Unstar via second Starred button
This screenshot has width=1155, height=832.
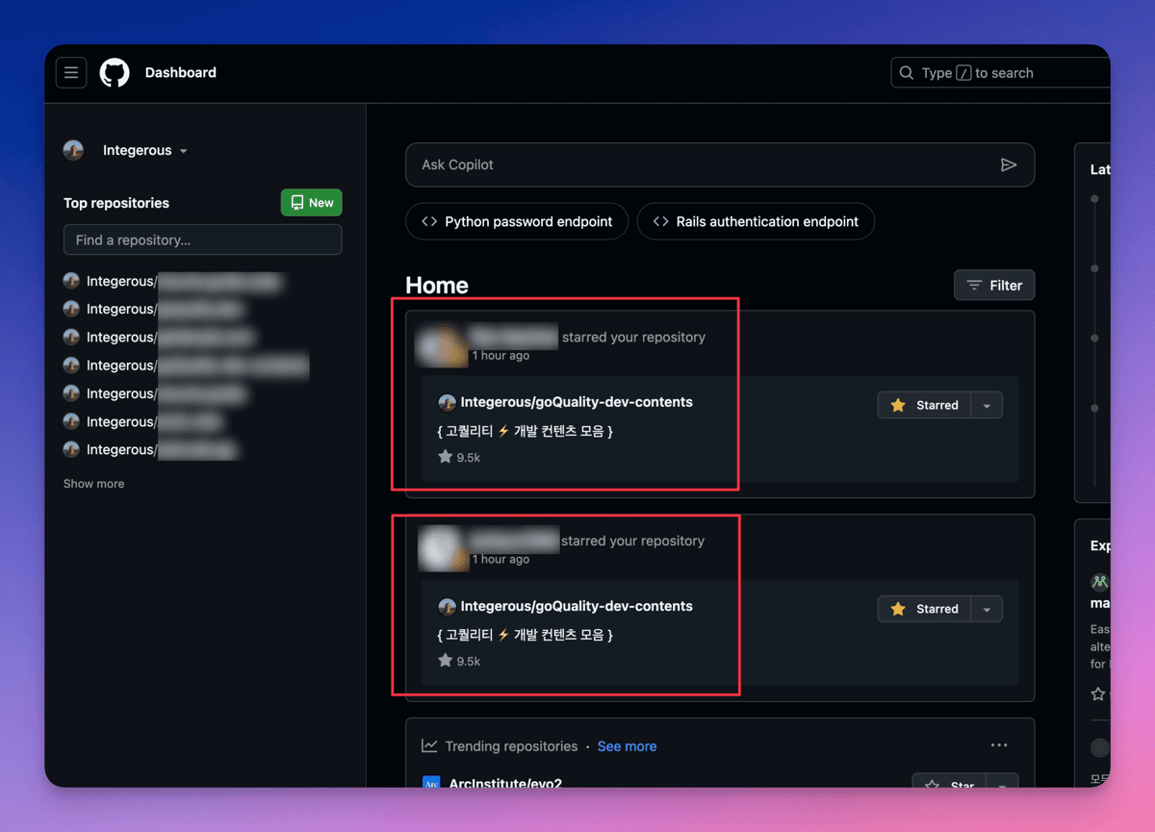pyautogui.click(x=924, y=610)
